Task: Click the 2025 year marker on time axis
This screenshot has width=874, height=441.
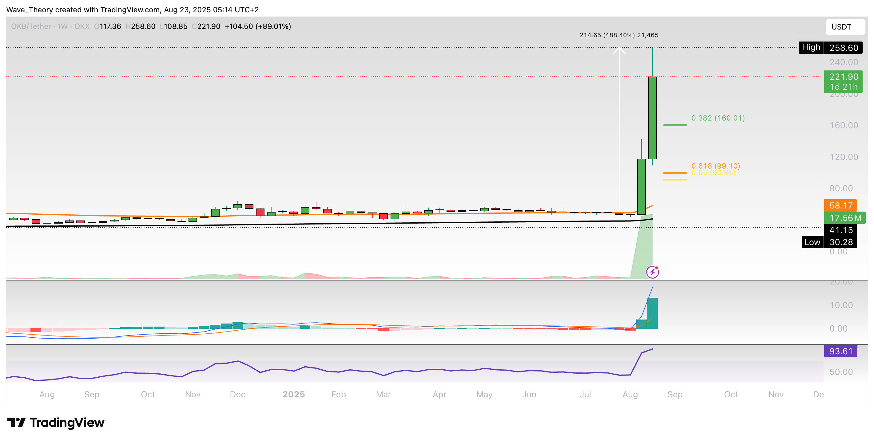Action: pos(293,394)
